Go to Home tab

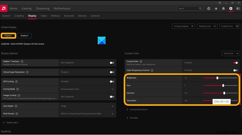click(13, 9)
